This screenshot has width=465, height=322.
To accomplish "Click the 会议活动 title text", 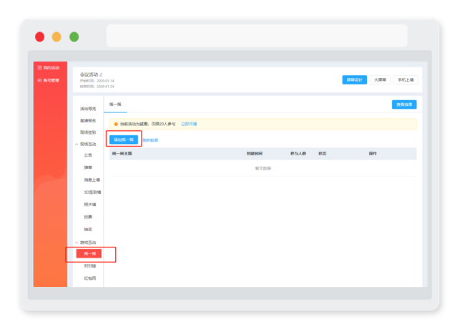I will (x=89, y=74).
